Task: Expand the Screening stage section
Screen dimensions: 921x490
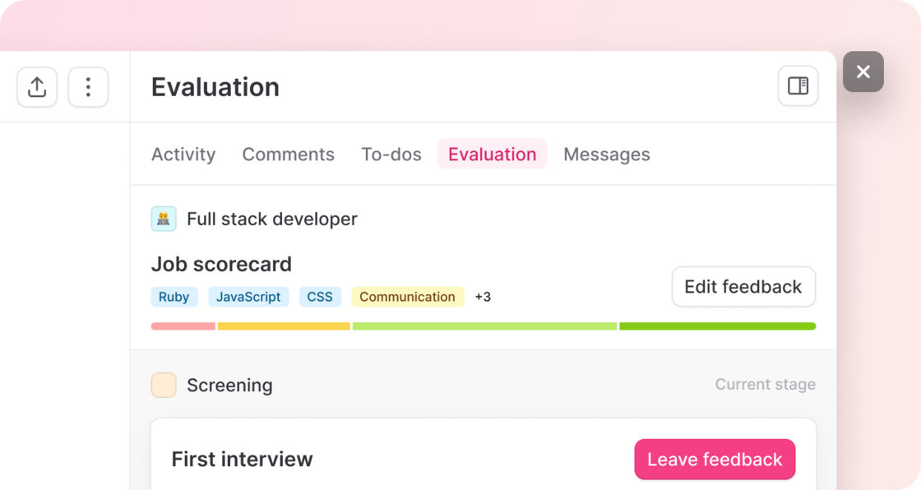Action: pyautogui.click(x=230, y=385)
